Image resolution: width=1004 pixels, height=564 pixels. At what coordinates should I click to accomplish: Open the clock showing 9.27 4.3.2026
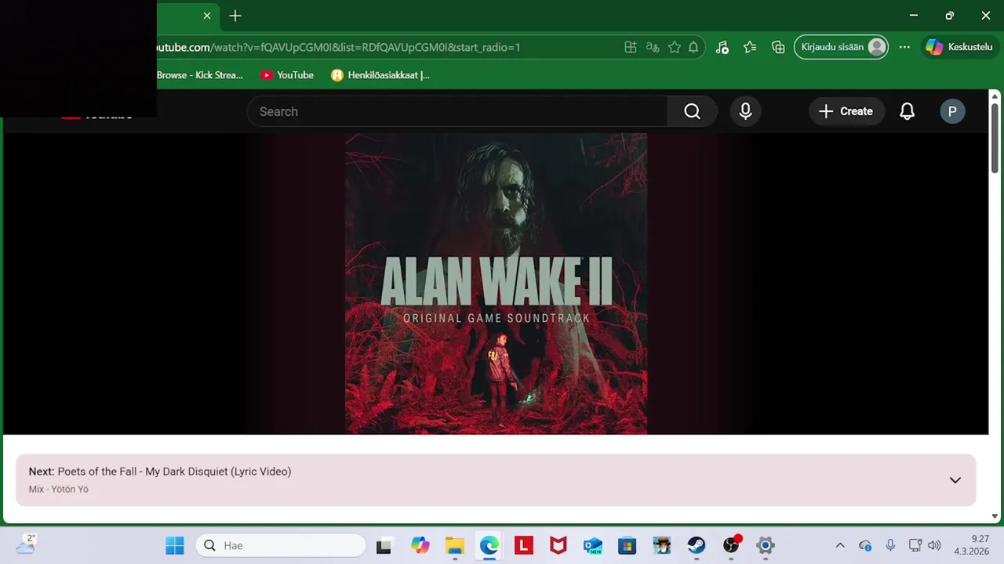pyautogui.click(x=971, y=545)
